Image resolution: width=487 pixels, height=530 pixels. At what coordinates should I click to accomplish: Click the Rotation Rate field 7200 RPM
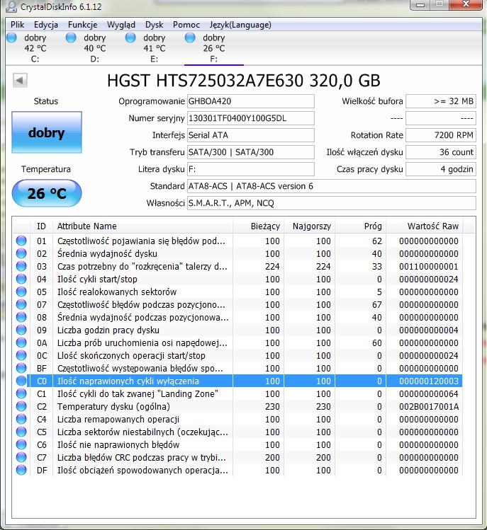coord(441,135)
